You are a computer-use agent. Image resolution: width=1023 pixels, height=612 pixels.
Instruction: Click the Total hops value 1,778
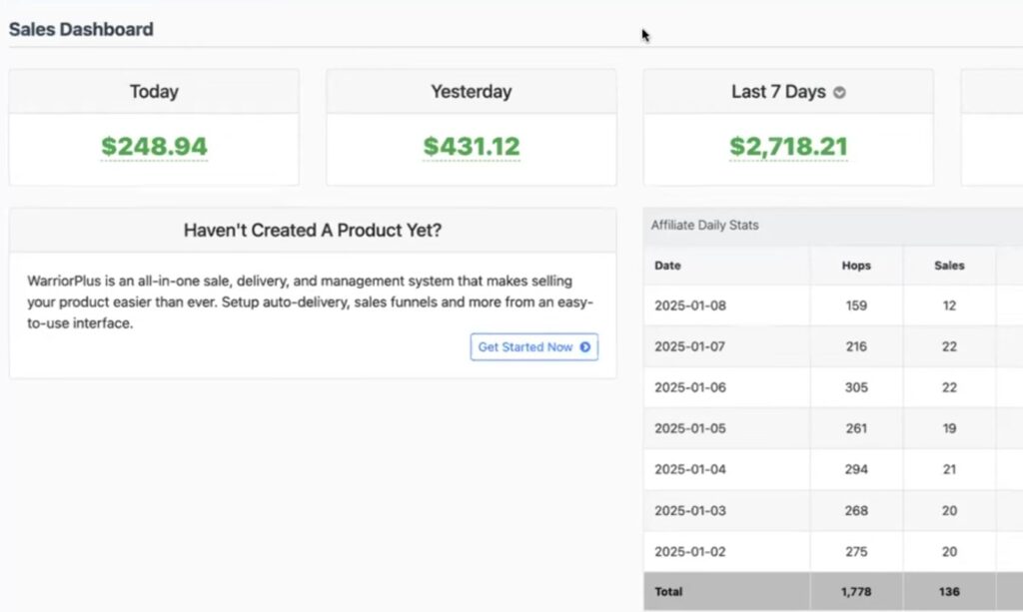(x=856, y=592)
